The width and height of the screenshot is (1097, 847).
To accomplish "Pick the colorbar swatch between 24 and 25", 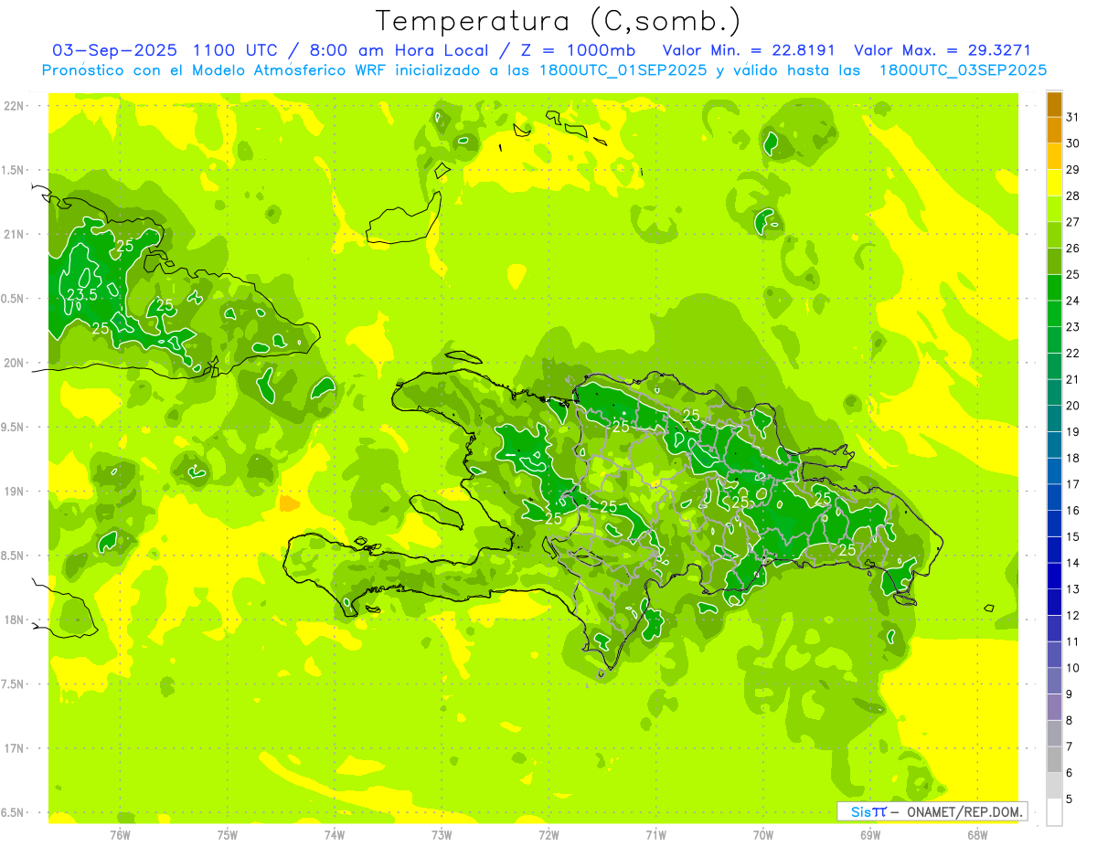I will click(x=1054, y=288).
